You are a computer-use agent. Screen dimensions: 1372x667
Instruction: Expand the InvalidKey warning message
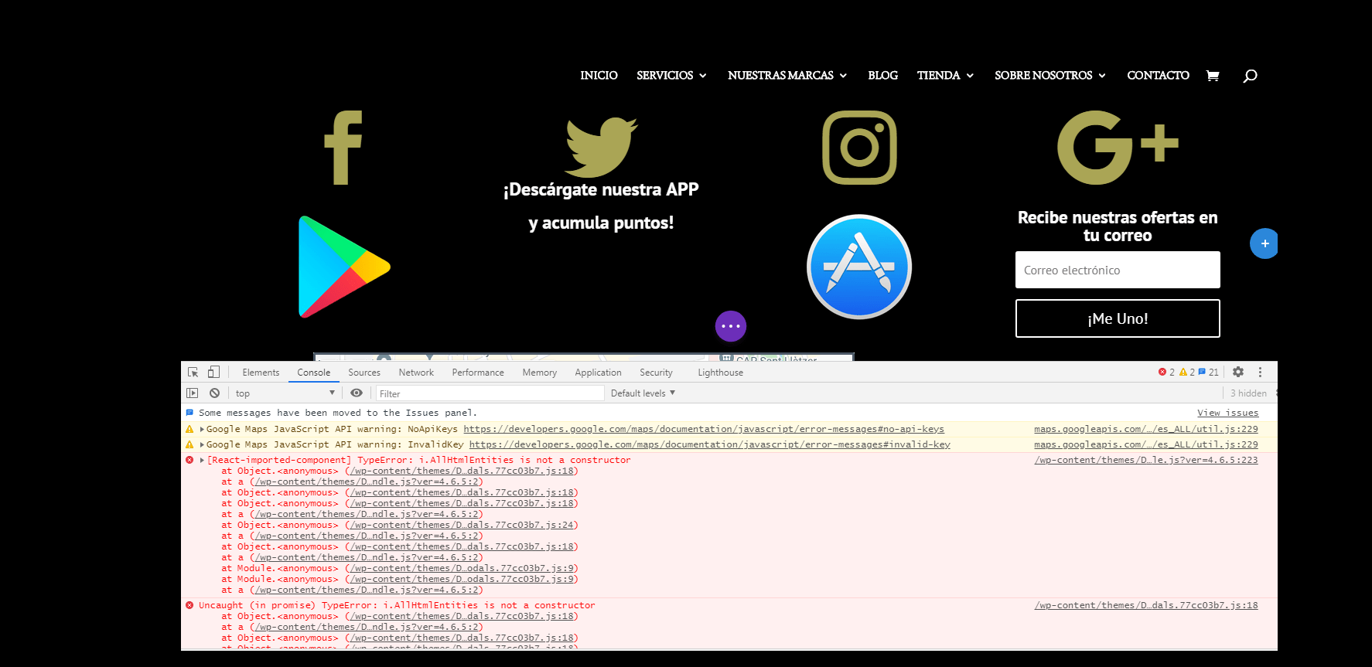(203, 444)
